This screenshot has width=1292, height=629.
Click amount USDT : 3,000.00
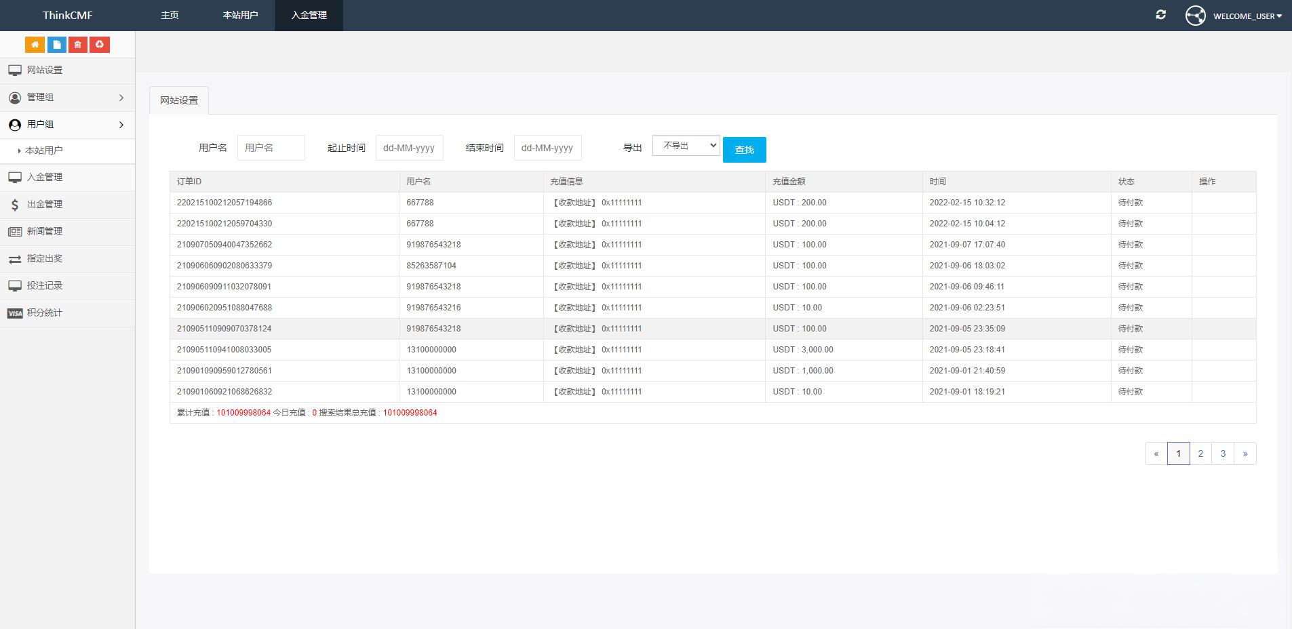(x=803, y=350)
